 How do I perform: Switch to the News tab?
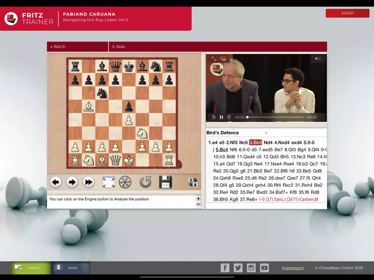(71, 268)
